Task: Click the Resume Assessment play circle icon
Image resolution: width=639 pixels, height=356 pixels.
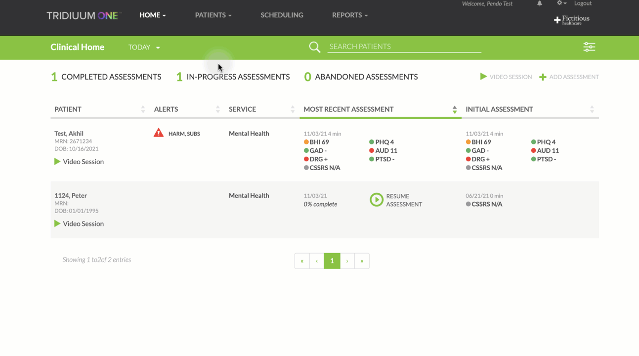Action: [x=377, y=200]
